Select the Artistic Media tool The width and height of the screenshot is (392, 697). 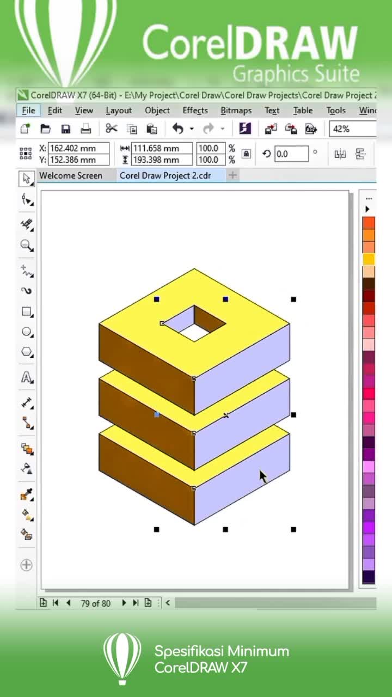(26, 290)
